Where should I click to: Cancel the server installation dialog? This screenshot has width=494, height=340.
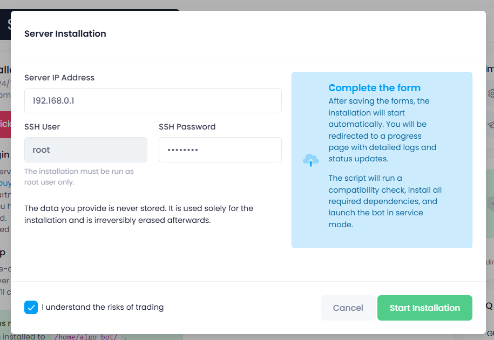[x=348, y=308]
